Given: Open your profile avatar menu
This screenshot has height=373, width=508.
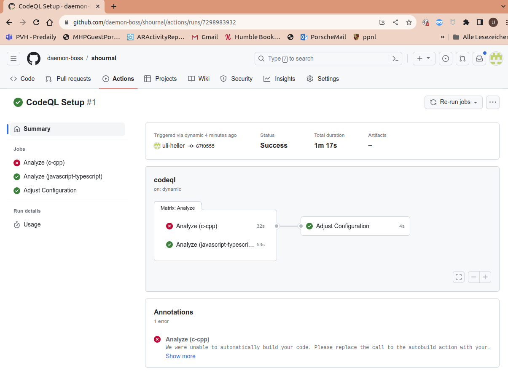Looking at the screenshot, I should pyautogui.click(x=496, y=59).
